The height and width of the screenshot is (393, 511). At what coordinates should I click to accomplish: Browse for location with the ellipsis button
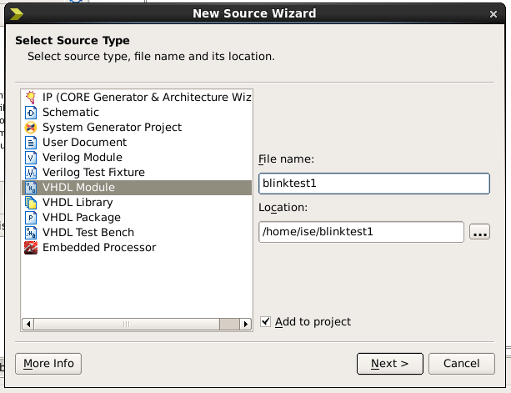click(479, 232)
